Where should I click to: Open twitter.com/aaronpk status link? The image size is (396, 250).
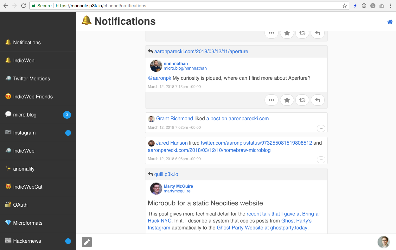click(x=256, y=143)
